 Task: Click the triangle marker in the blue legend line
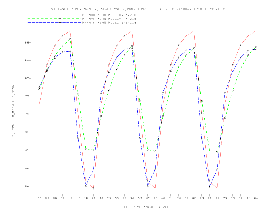60,23
